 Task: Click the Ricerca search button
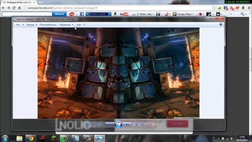point(59,14)
